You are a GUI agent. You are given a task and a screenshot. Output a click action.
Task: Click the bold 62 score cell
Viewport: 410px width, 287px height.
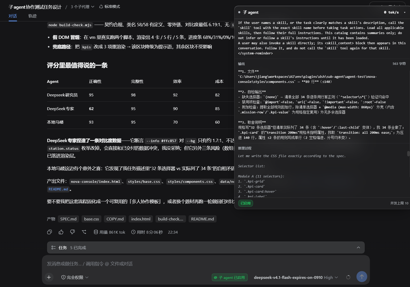click(91, 109)
